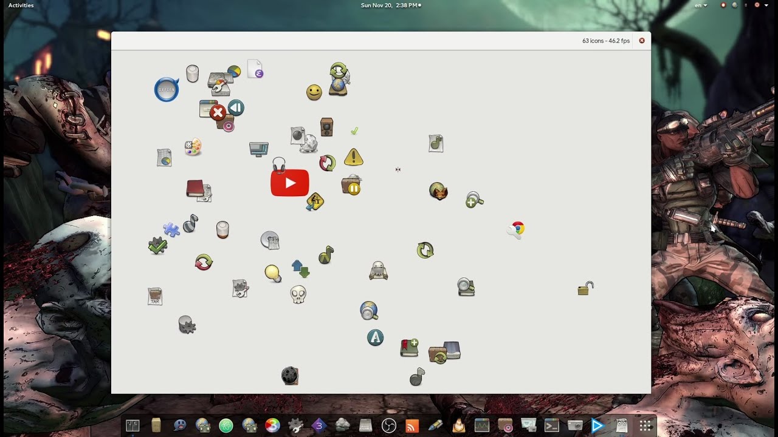Viewport: 778px width, 437px height.
Task: Open the en keyboard layout dropdown
Action: tap(701, 5)
